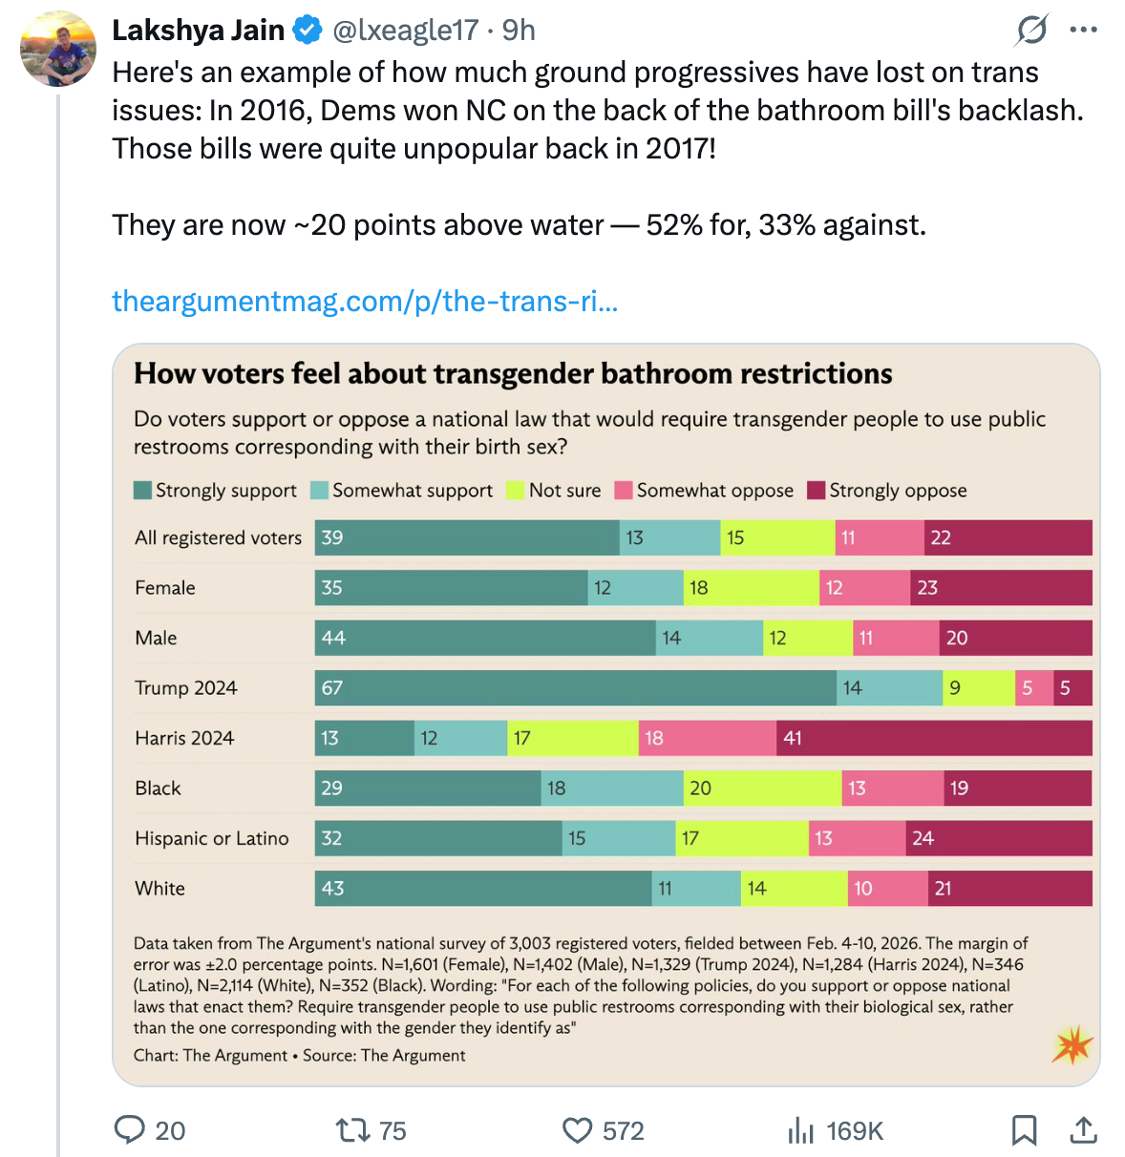Like the tweet with heart icon
The image size is (1125, 1157).
point(577,1130)
